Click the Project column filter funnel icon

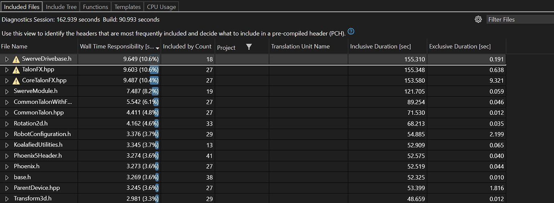(249, 47)
